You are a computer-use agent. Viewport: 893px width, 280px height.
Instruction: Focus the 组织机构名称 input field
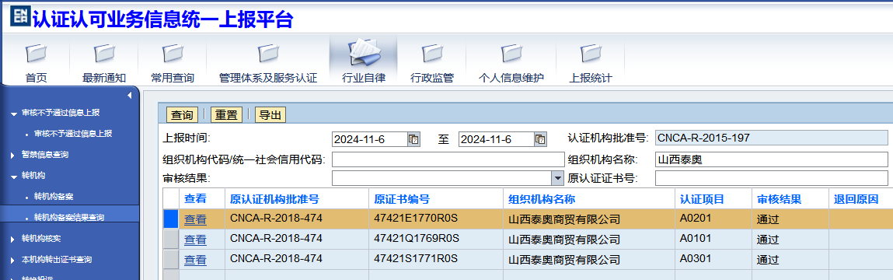tap(771, 159)
